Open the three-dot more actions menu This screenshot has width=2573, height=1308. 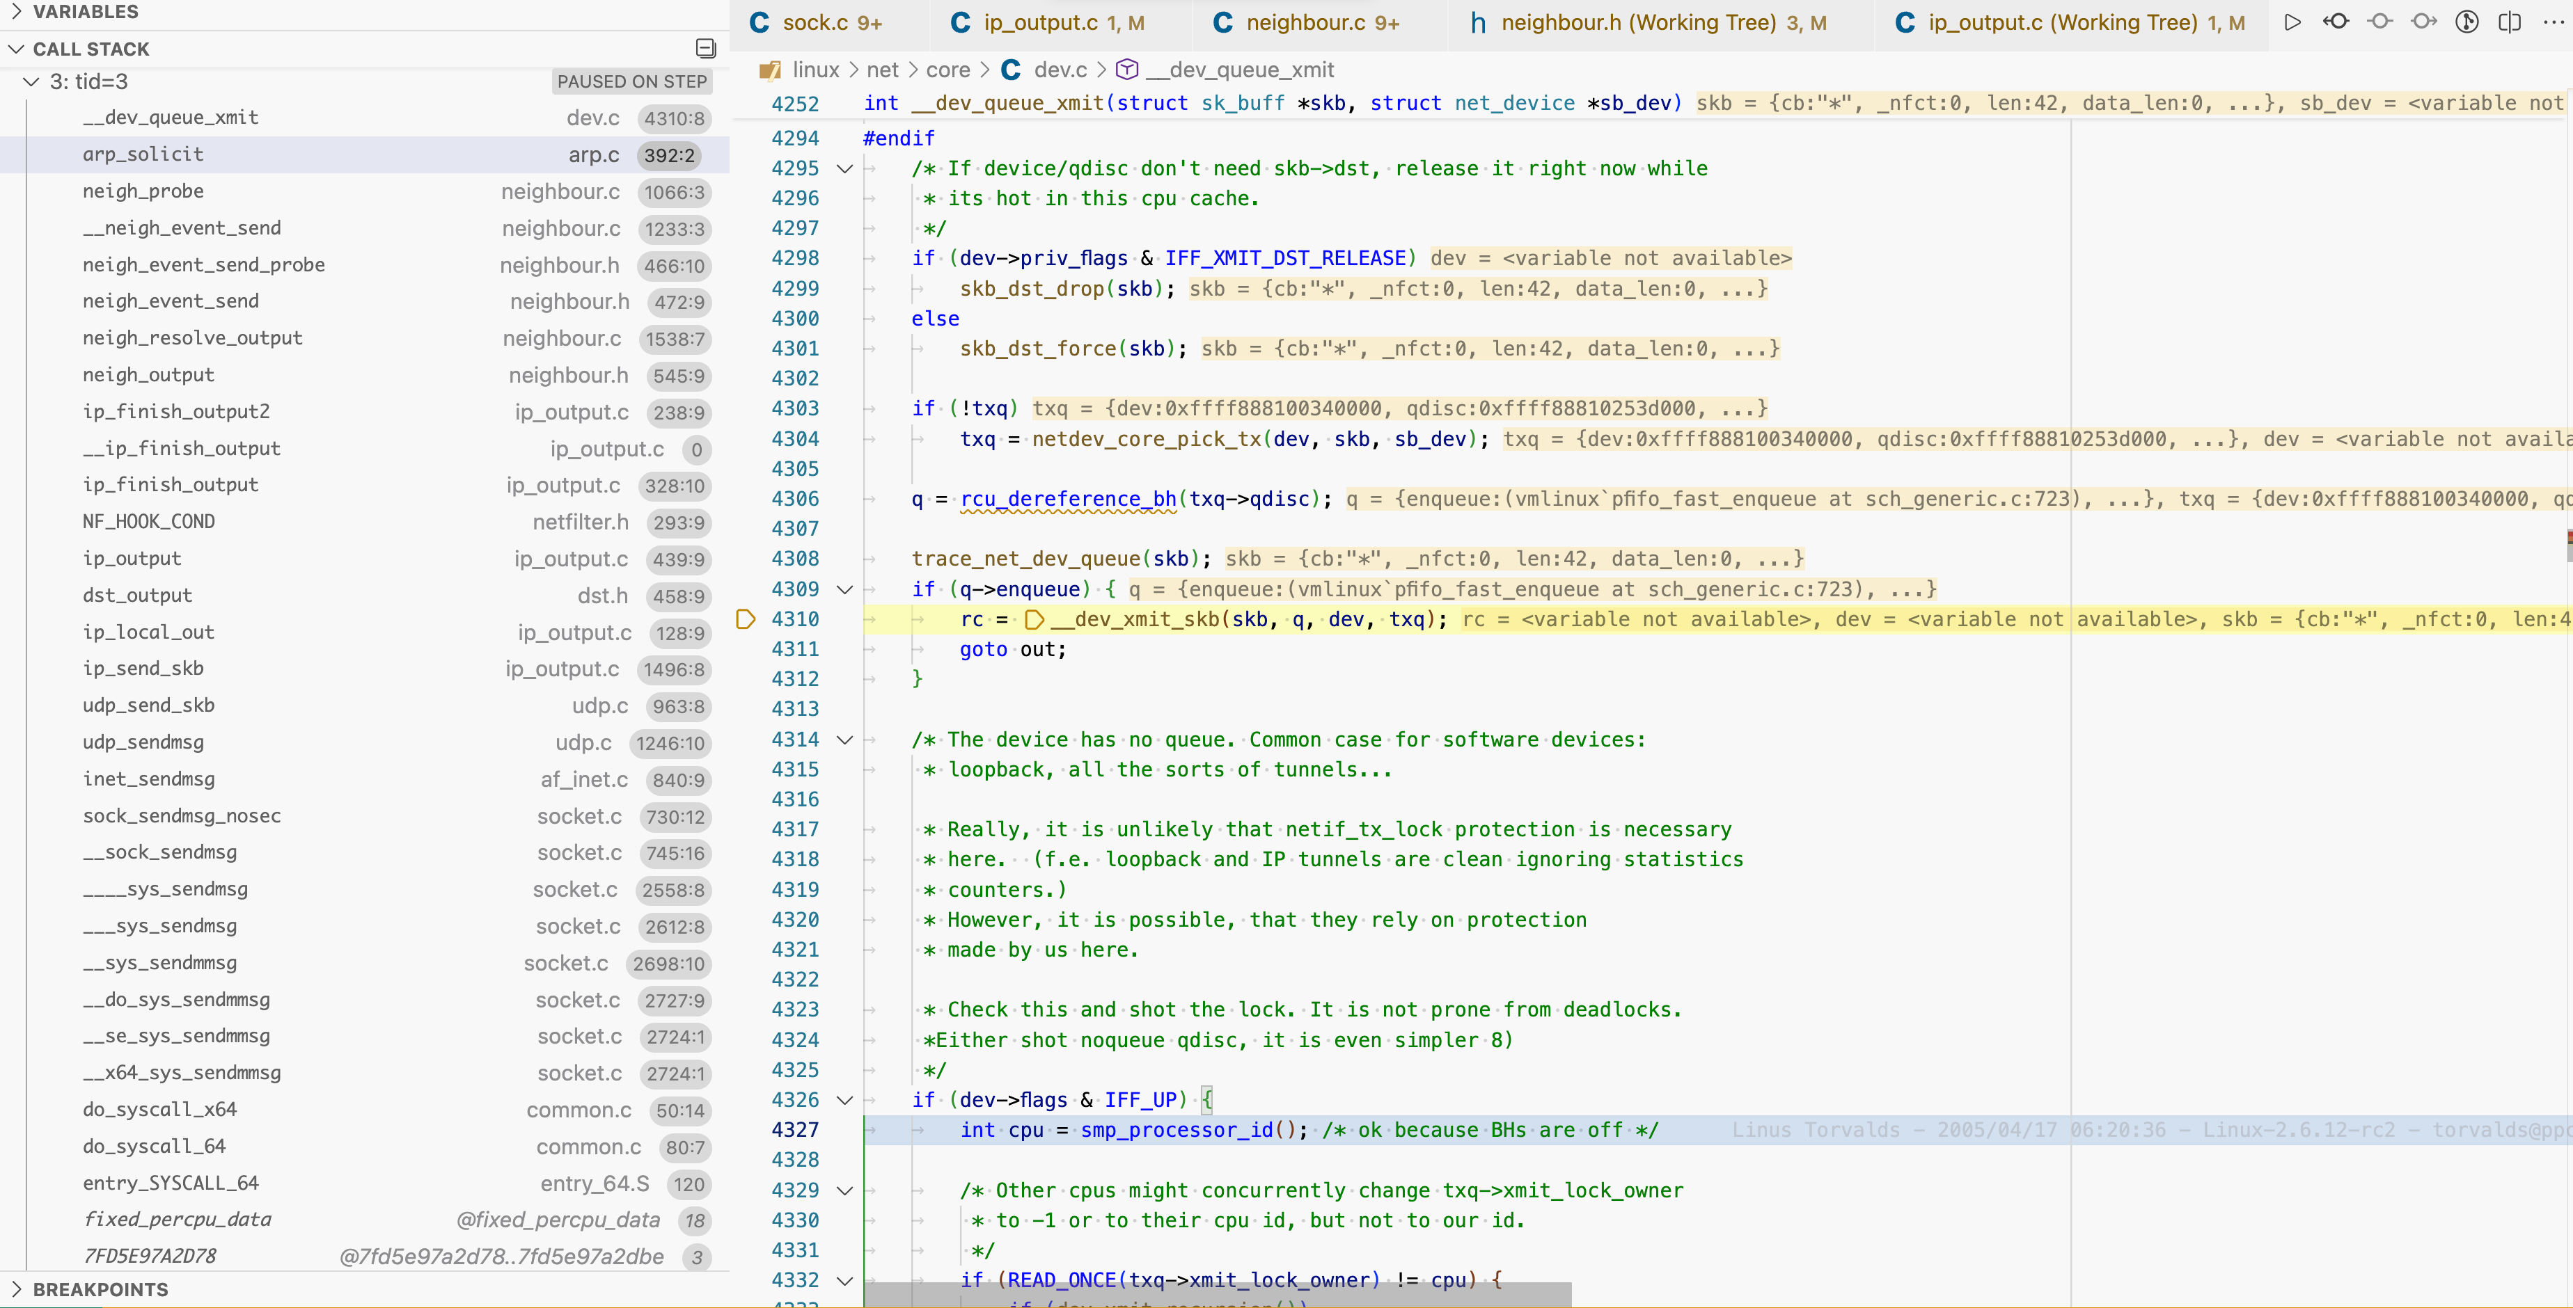pyautogui.click(x=2552, y=22)
